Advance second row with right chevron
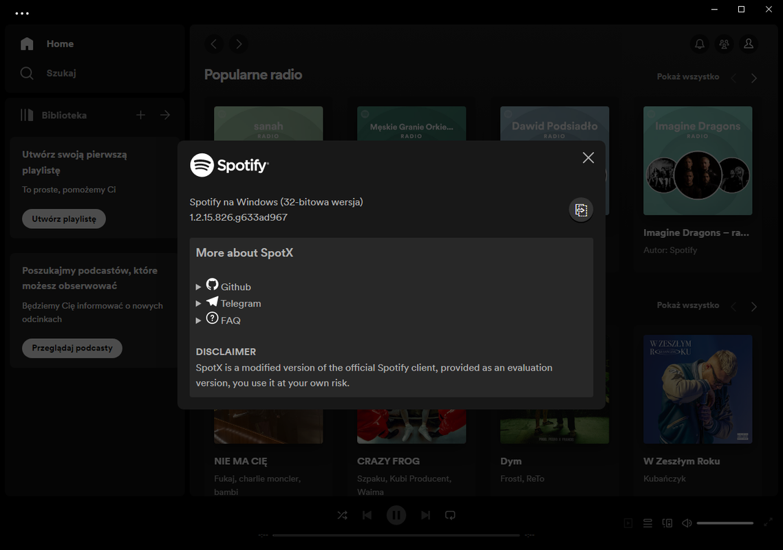Image resolution: width=783 pixels, height=550 pixels. [x=754, y=307]
